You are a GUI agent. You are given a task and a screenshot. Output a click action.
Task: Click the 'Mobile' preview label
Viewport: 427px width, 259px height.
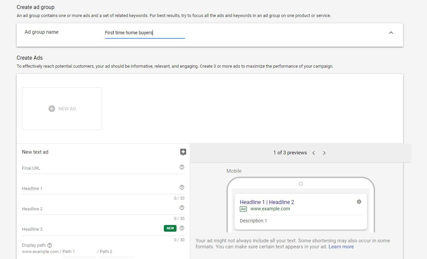pyautogui.click(x=234, y=171)
